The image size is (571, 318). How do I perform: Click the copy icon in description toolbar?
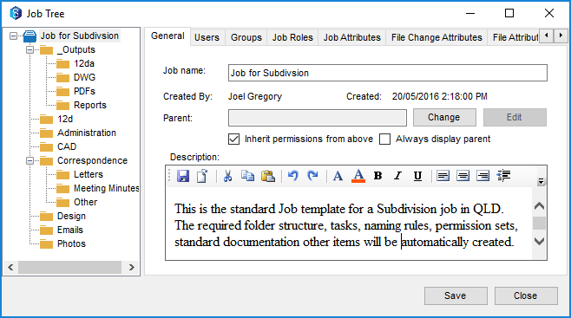pos(247,176)
